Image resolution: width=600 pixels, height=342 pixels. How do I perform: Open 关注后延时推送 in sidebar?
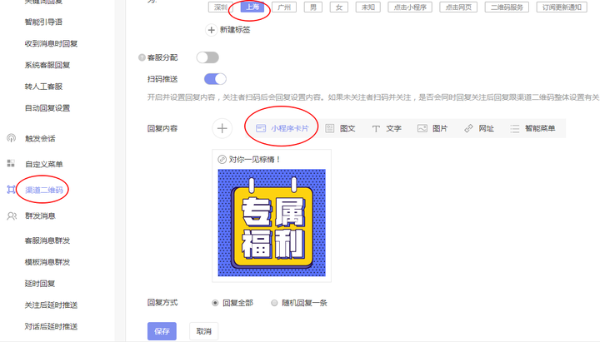pyautogui.click(x=52, y=305)
